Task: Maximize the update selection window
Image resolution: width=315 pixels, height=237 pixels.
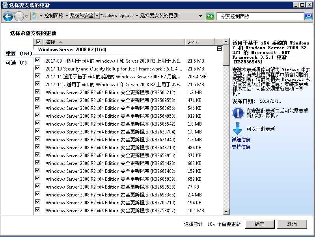Action: 302,5
